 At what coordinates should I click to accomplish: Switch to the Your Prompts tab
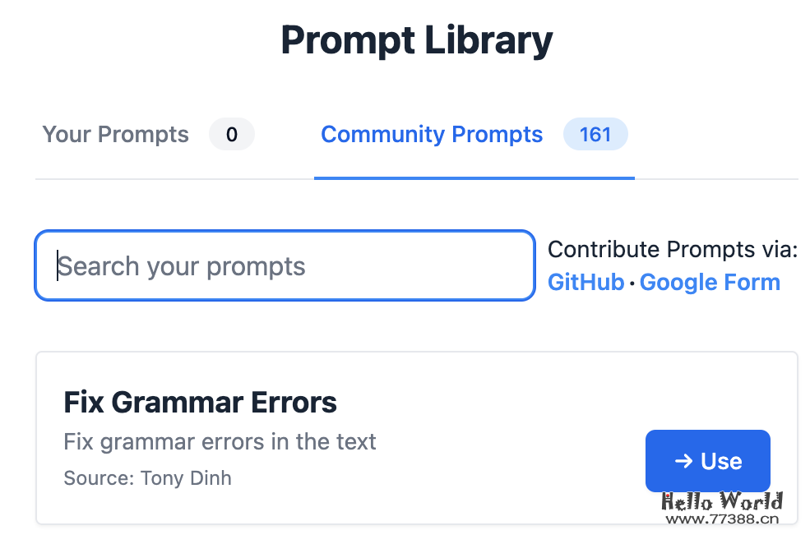point(115,135)
